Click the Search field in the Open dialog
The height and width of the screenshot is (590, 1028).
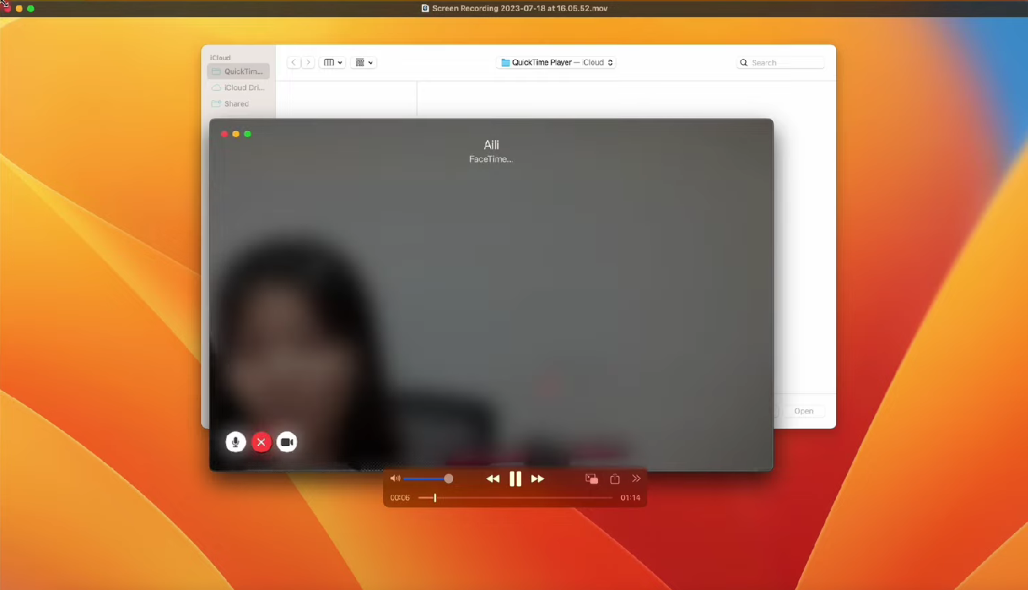click(781, 62)
